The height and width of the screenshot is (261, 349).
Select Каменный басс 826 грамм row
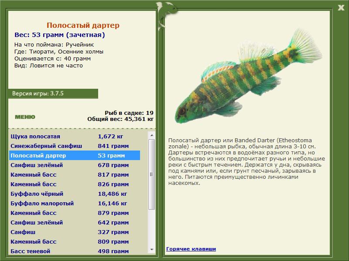click(75, 184)
